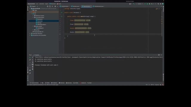Run the Switch configuration with green play button
191x107 pixels.
(145, 4)
